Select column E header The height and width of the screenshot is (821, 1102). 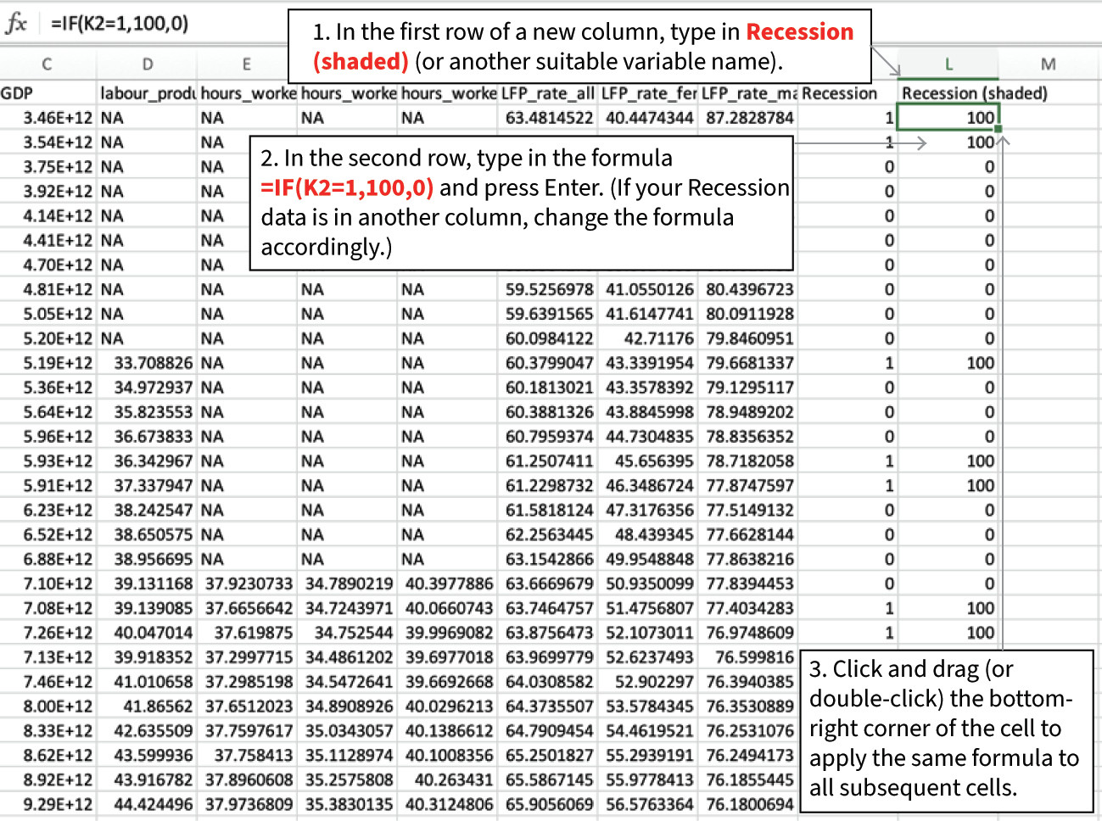click(x=247, y=64)
